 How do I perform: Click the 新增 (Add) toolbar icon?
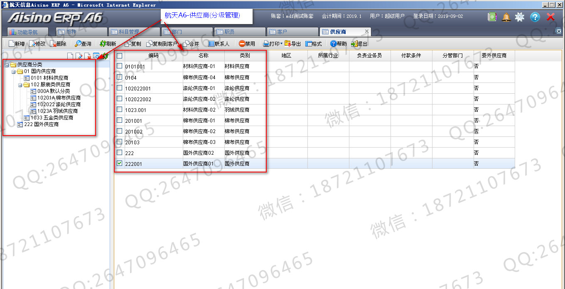pyautogui.click(x=11, y=44)
